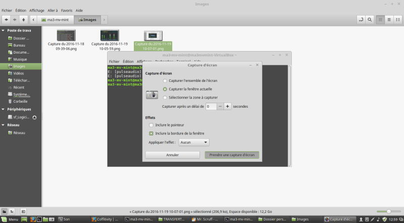Click Images breadcrumb button

[x=87, y=20]
